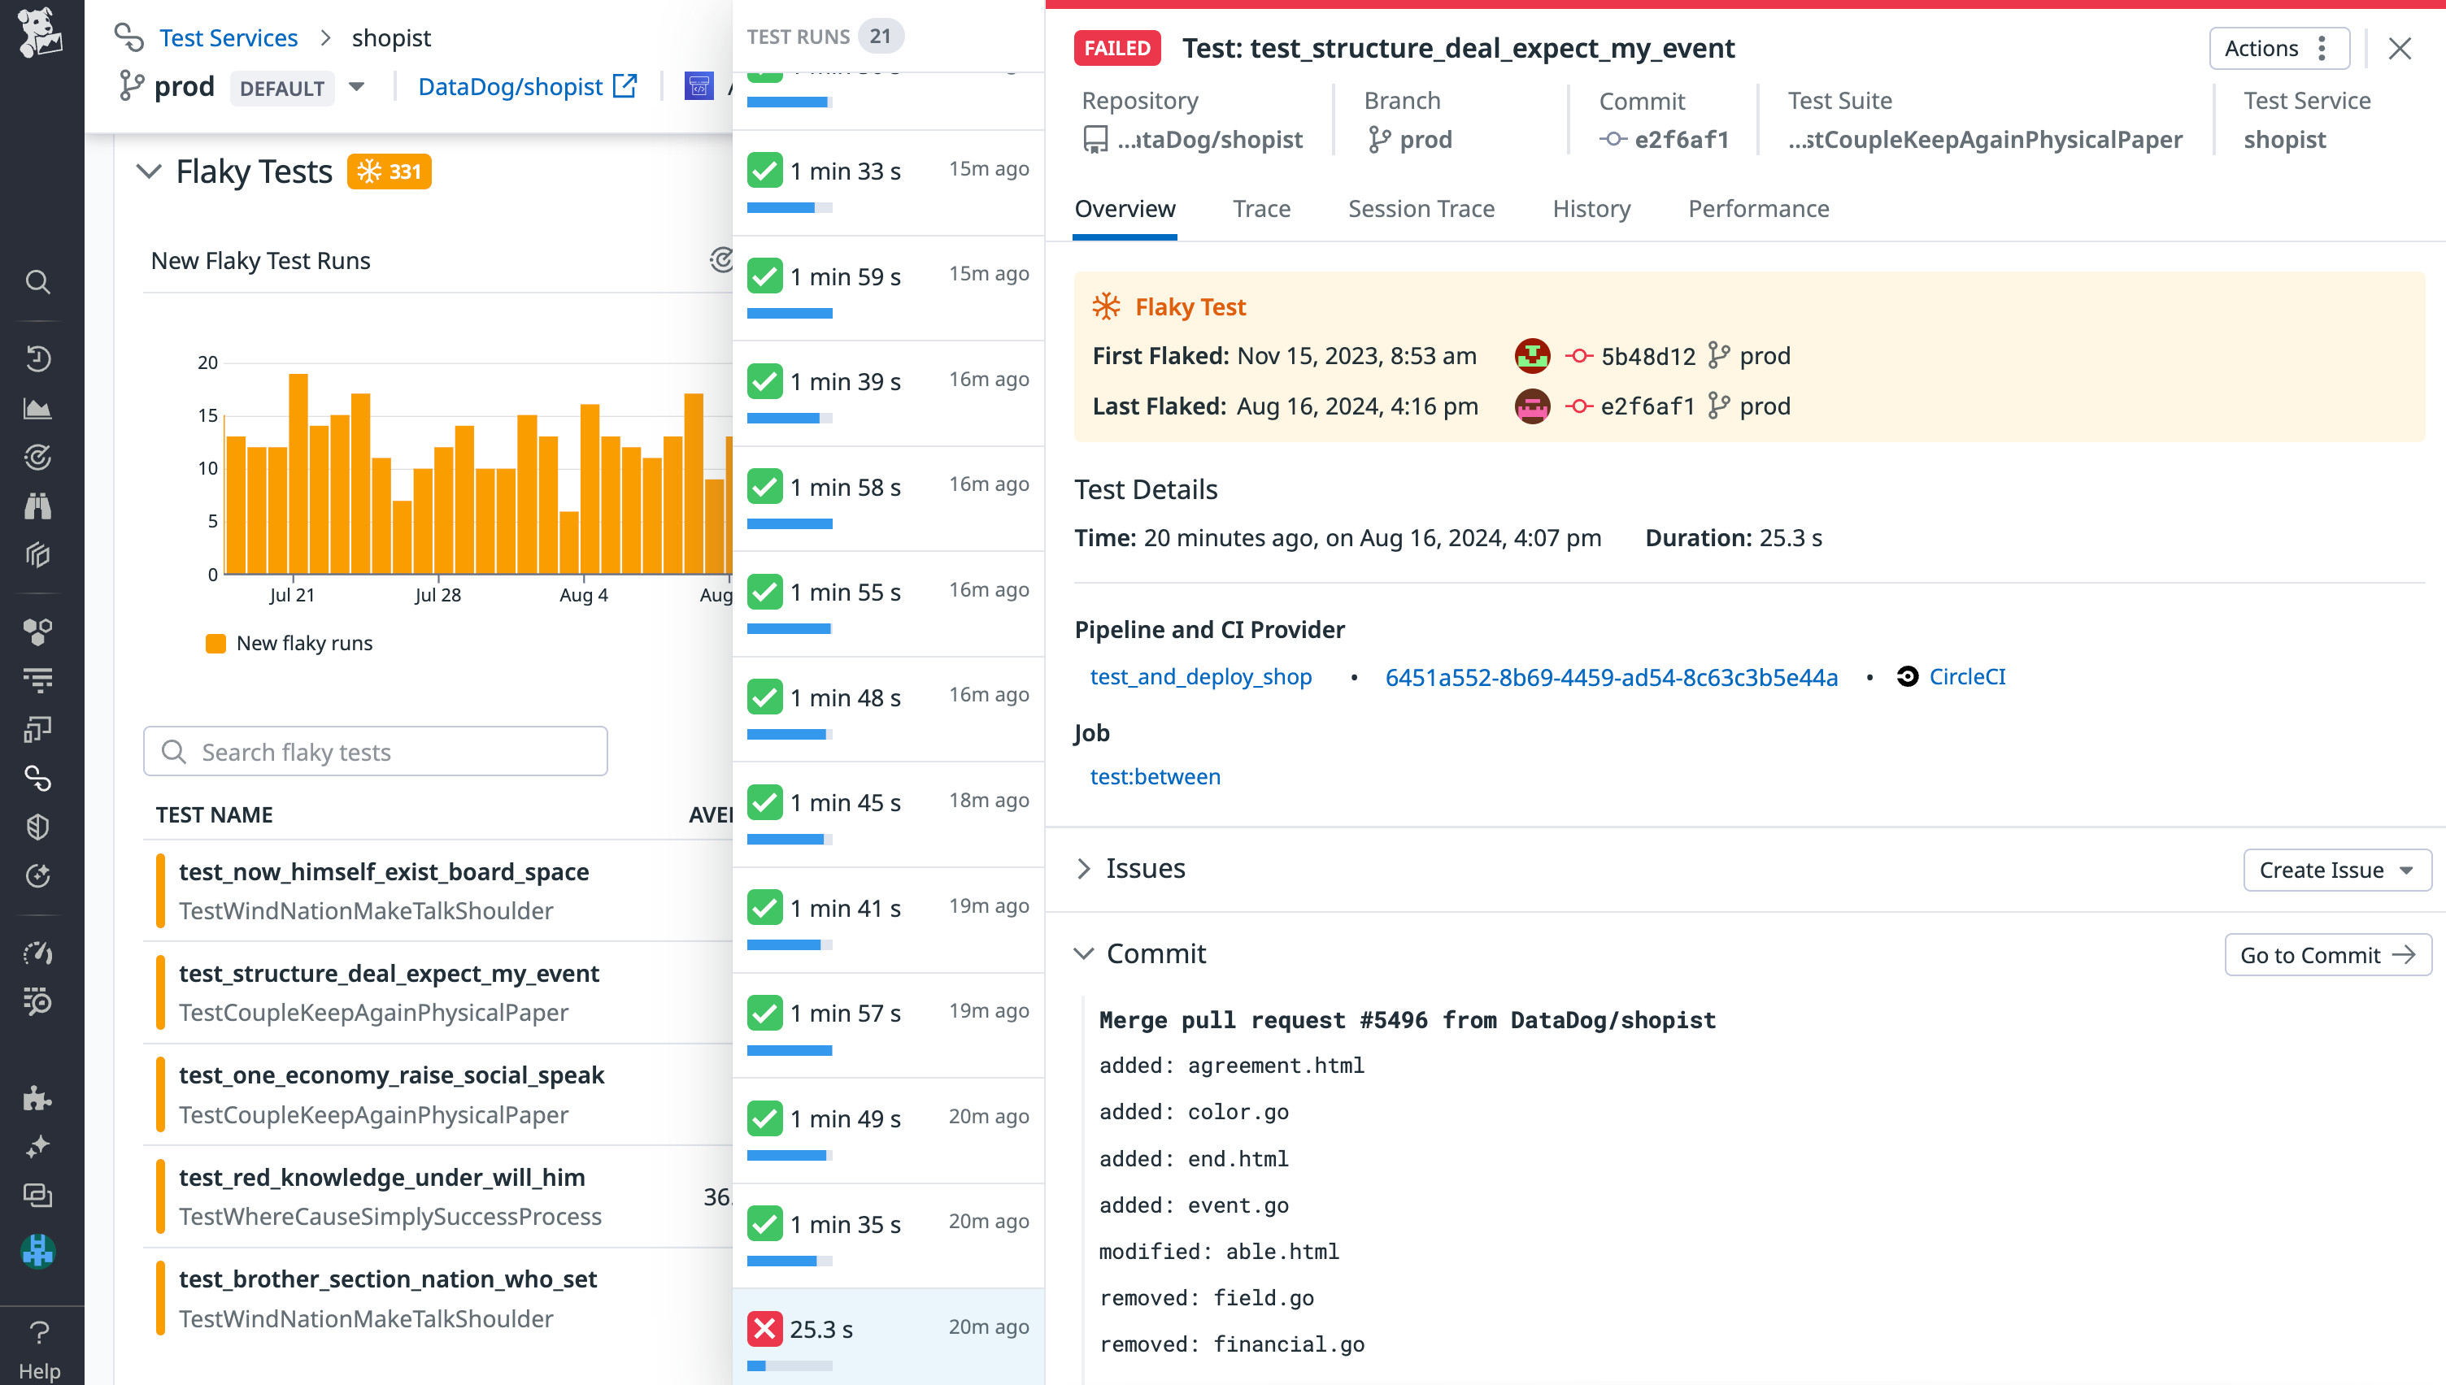Expand the Issues section
Screen dimensions: 2446x1385
[x=1084, y=867]
